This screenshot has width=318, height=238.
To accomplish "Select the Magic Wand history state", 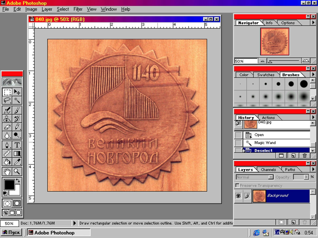I will pos(265,143).
